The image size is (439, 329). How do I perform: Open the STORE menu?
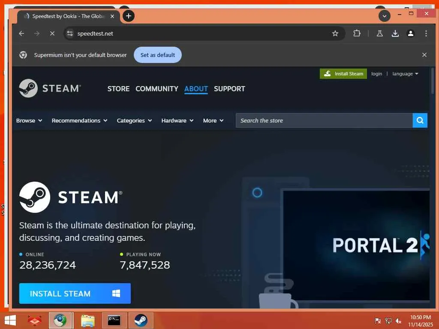tap(118, 89)
